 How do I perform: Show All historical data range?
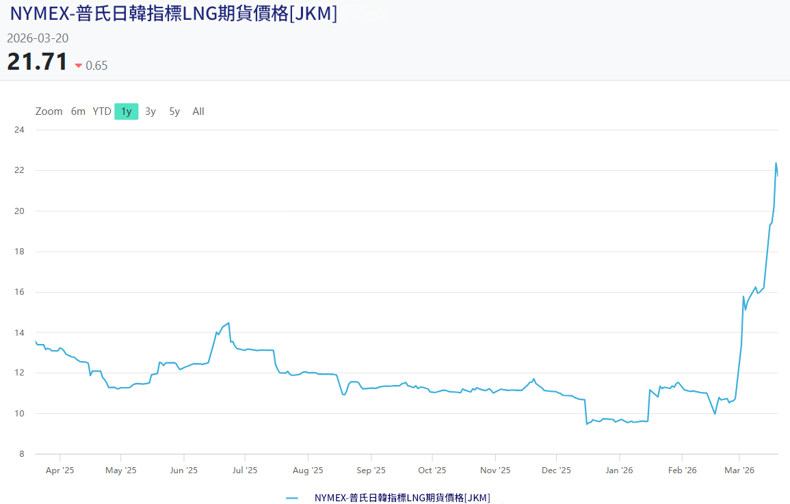point(198,111)
